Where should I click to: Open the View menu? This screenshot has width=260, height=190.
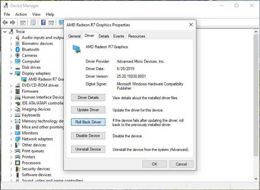[36, 14]
